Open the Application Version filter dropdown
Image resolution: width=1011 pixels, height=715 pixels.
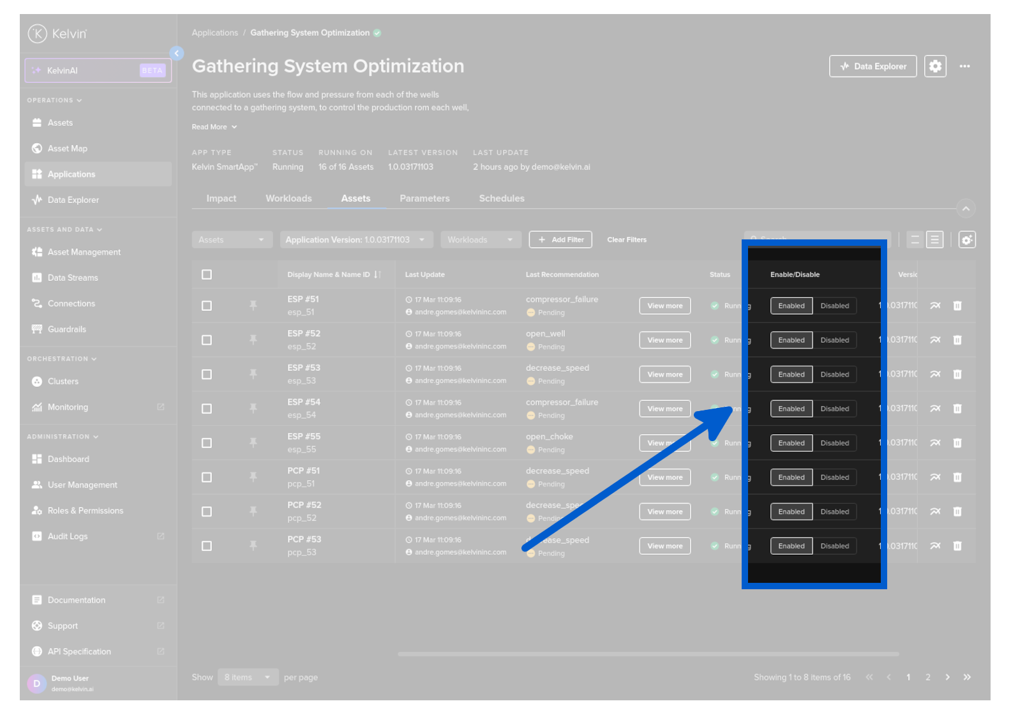[x=356, y=240]
